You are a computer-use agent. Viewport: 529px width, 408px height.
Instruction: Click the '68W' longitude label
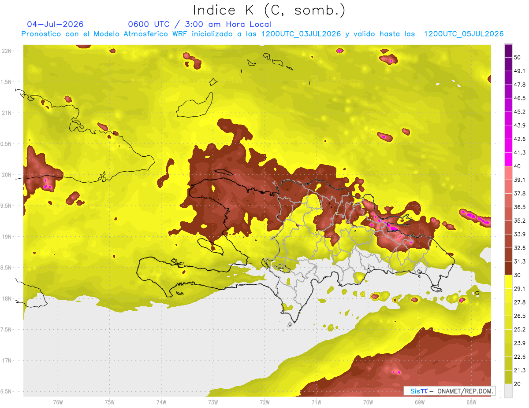coord(471,402)
